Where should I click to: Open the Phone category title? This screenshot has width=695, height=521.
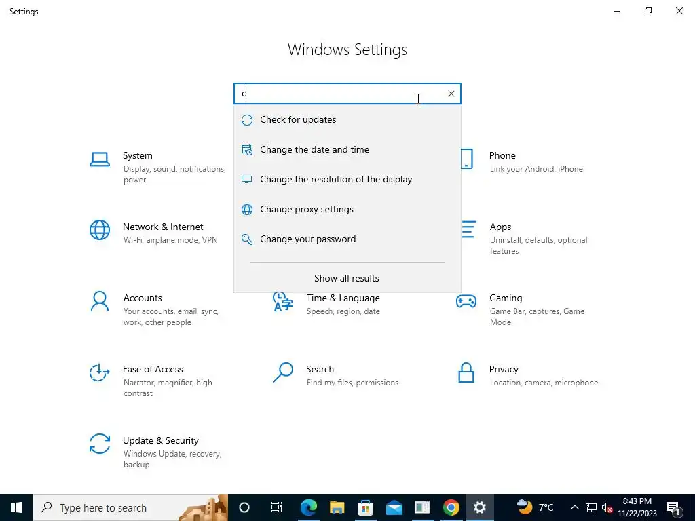(x=502, y=155)
